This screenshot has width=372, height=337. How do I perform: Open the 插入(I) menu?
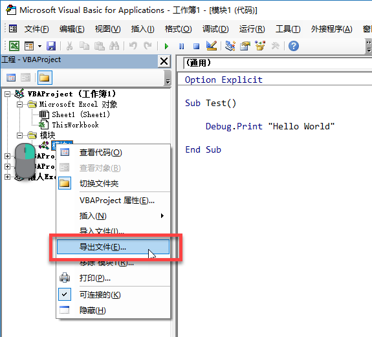142,29
